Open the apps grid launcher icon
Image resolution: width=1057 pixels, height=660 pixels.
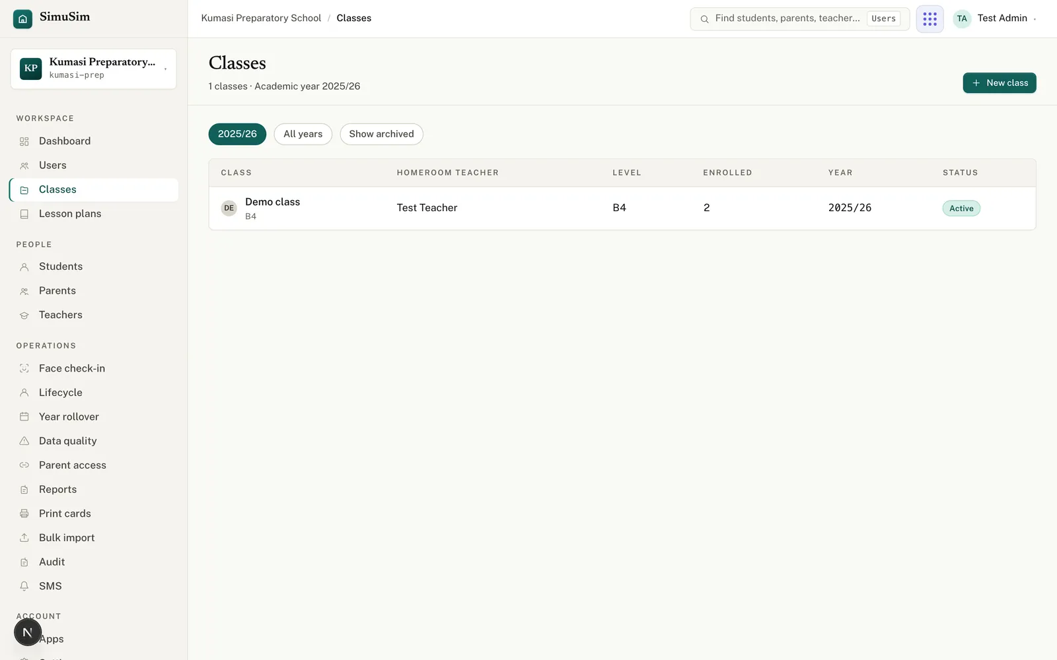929,18
